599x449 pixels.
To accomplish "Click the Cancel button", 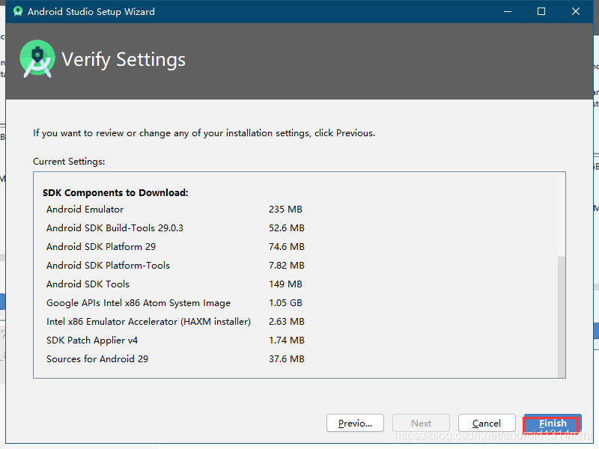I will (x=487, y=423).
